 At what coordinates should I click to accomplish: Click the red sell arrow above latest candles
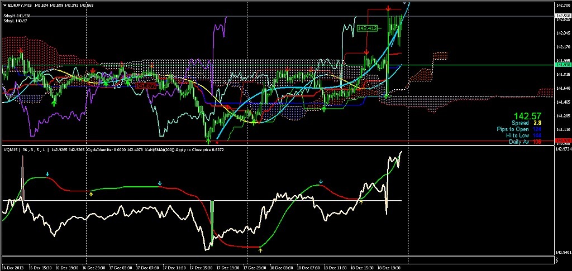pyautogui.click(x=388, y=9)
